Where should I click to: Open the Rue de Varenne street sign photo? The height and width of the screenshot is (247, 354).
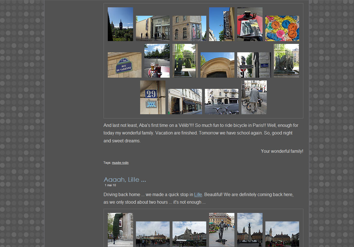tap(124, 65)
